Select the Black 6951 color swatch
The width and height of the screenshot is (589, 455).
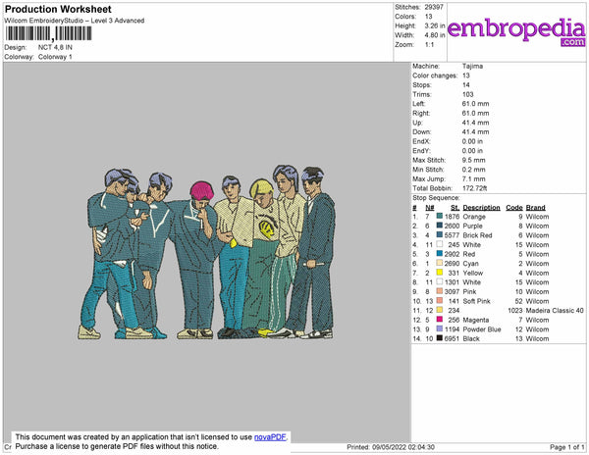(440, 338)
